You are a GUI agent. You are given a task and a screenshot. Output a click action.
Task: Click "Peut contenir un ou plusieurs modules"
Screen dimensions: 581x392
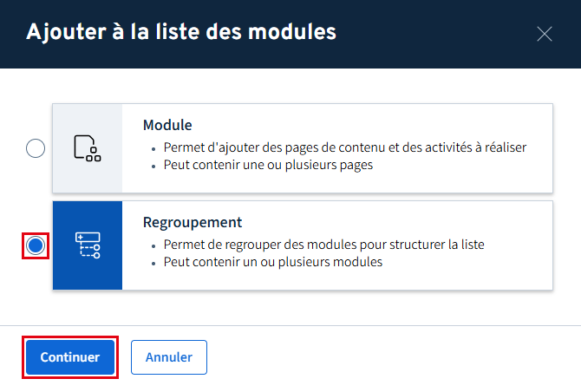tap(272, 262)
